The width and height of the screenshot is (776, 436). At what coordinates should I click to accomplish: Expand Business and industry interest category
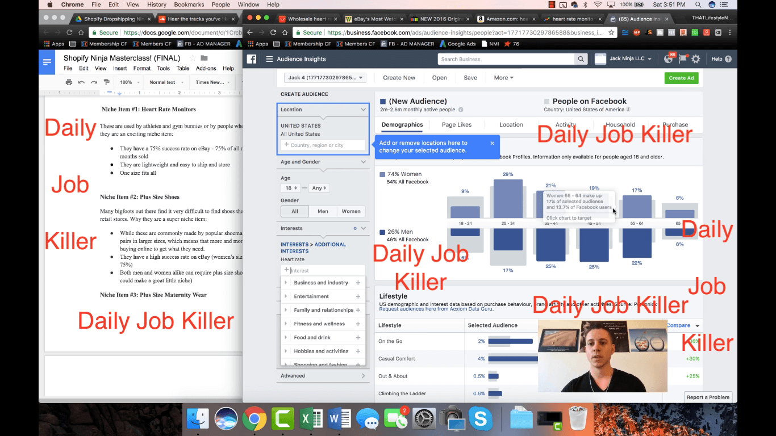tap(286, 283)
